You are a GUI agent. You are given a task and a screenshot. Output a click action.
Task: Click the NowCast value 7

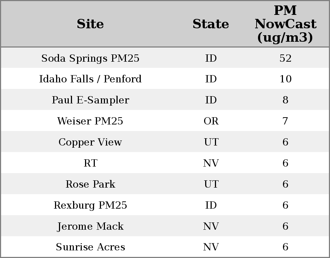click(285, 121)
